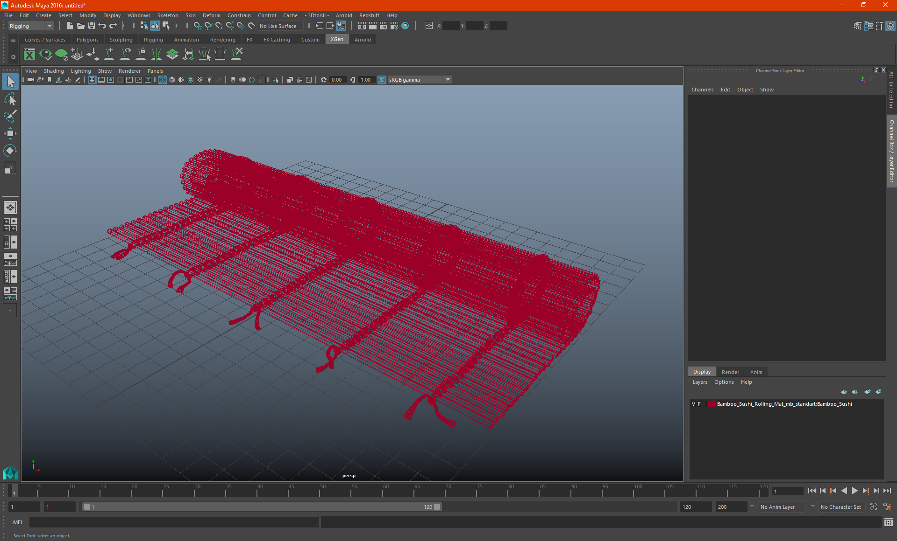897x541 pixels.
Task: Click the XGen preview eye icon
Action: click(45, 55)
